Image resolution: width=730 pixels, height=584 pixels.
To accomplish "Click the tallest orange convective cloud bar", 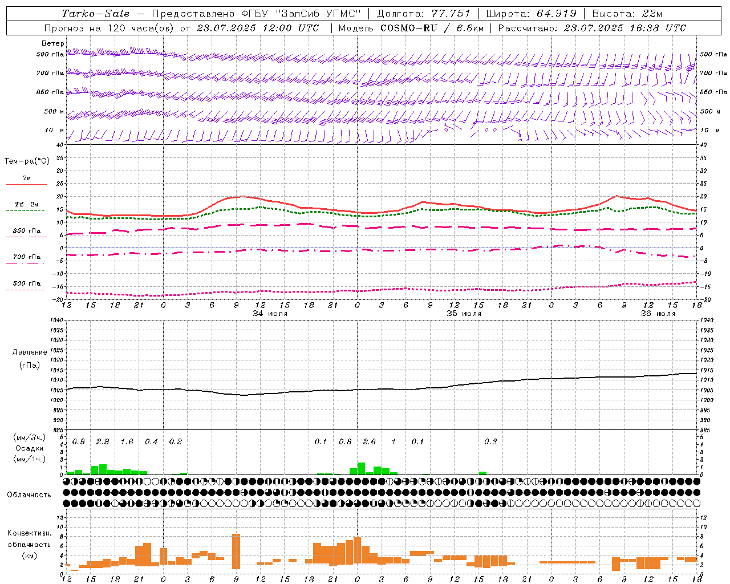I will coord(236,551).
